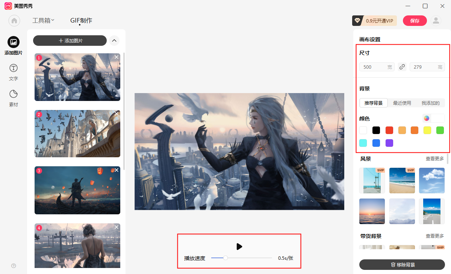Click the 移除背景 button

click(x=402, y=265)
